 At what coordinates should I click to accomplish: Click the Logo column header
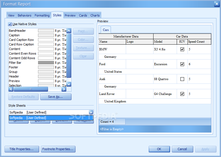(x=140, y=42)
